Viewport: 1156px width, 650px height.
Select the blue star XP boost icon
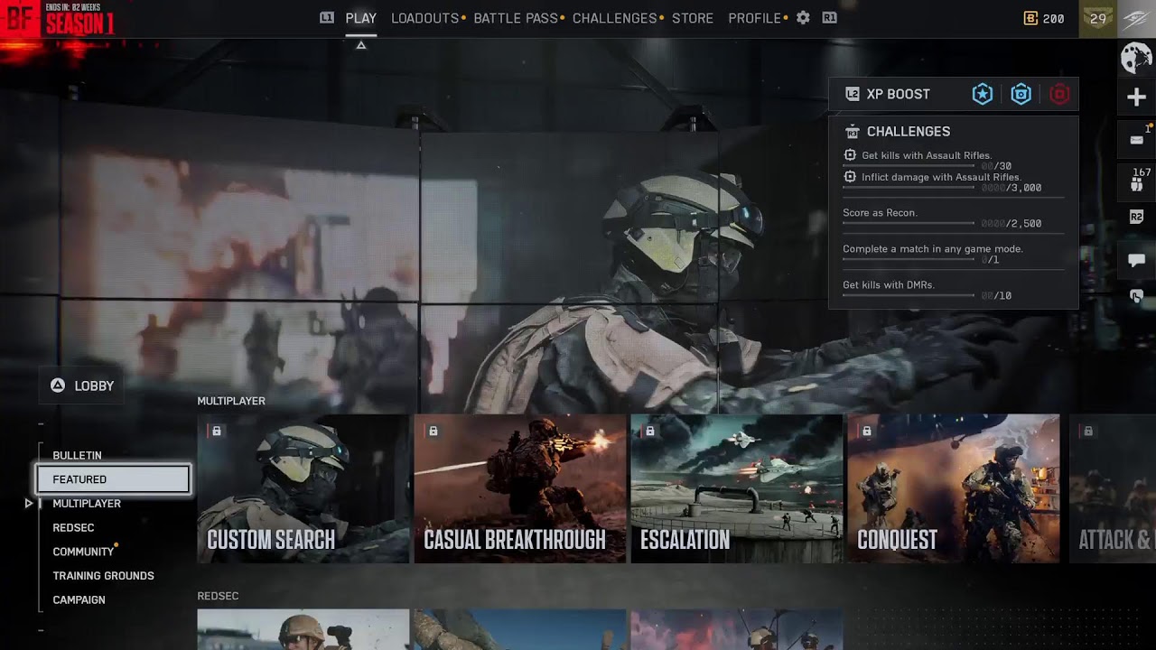(982, 94)
